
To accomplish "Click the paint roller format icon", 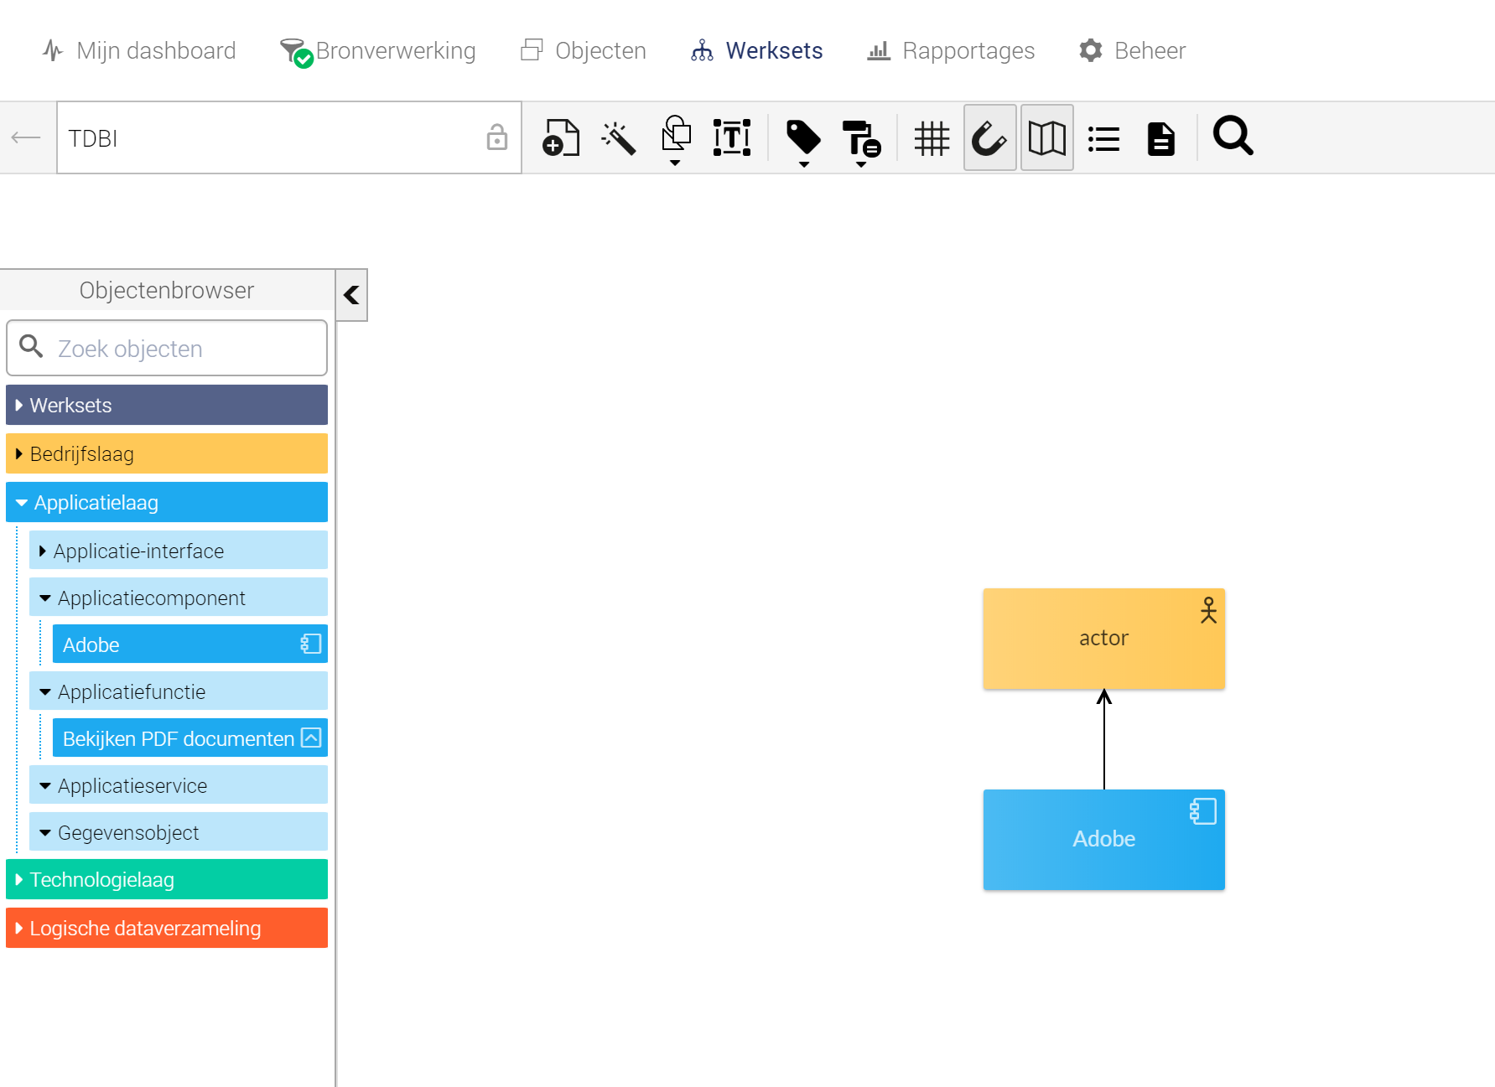I will 861,138.
